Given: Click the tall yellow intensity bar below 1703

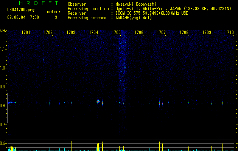Looking at the screenshot, I should tap(72, 146).
